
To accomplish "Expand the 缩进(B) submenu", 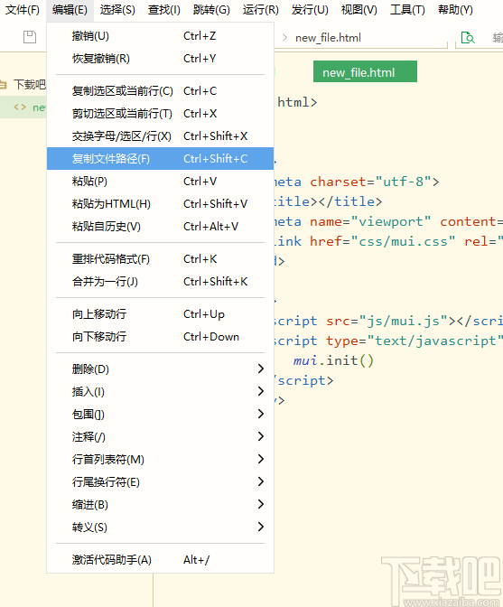I will click(160, 504).
